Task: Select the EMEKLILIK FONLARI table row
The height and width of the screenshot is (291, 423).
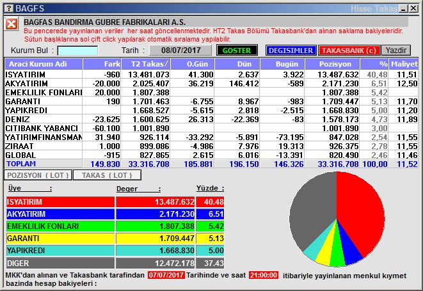Action: (211, 92)
